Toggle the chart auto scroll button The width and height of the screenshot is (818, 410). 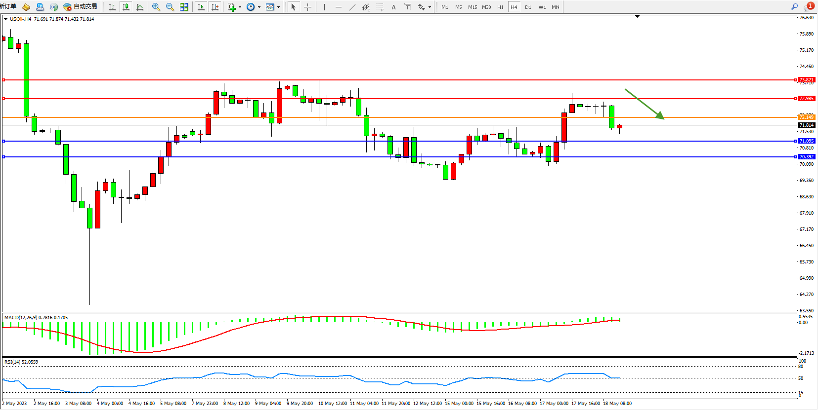(201, 7)
